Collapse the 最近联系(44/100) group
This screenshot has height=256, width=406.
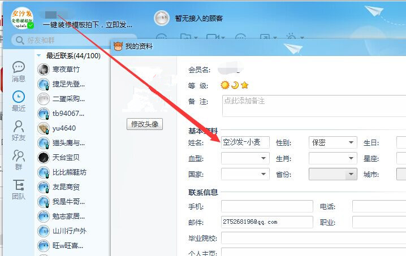tap(39, 55)
